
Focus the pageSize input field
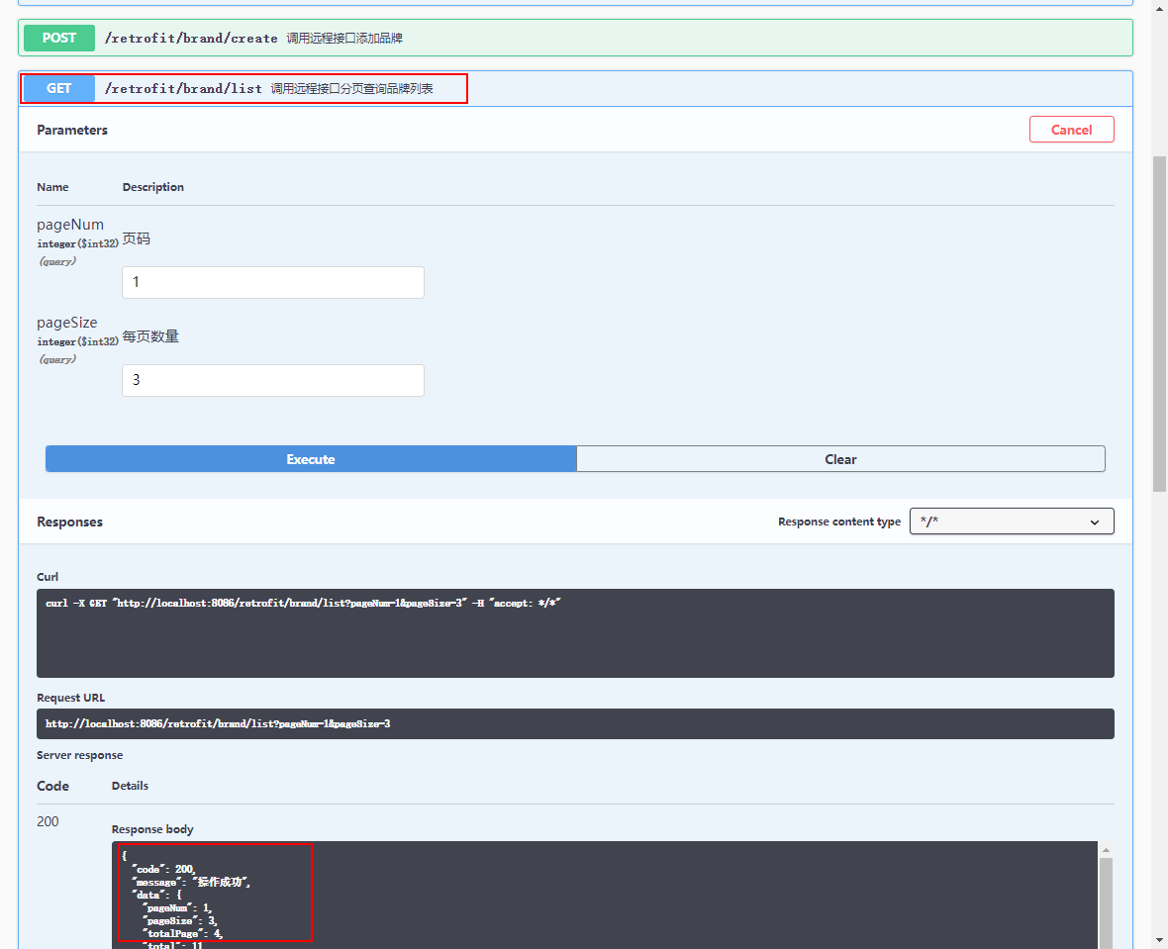pos(272,380)
